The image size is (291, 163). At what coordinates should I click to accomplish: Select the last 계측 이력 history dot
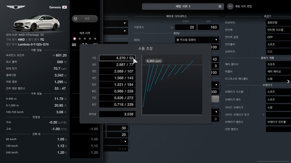pos(95,39)
